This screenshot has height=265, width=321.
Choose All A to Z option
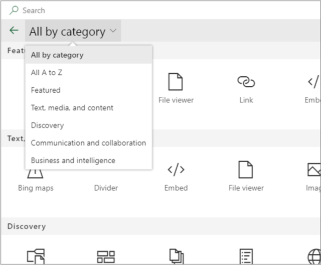47,73
